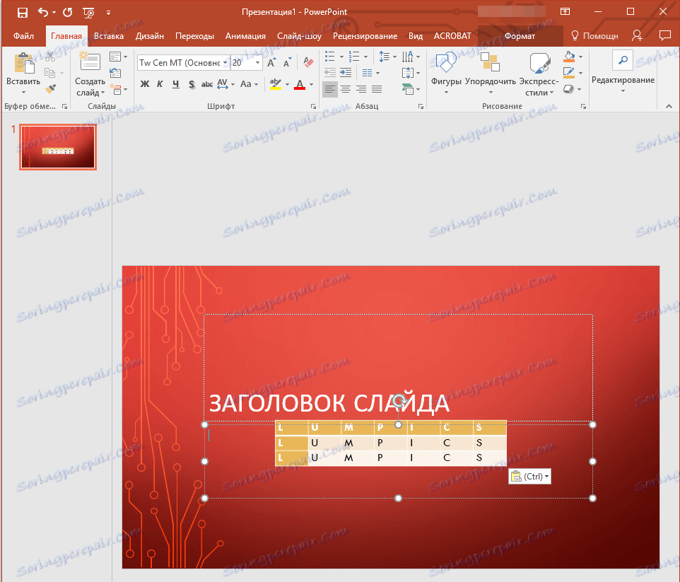
Task: Collapse the ribbon with the chevron
Action: 669,106
